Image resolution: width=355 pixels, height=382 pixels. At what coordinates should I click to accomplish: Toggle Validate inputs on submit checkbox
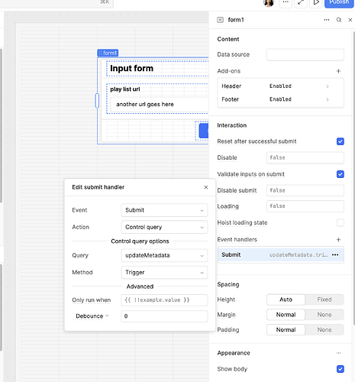[x=340, y=174]
